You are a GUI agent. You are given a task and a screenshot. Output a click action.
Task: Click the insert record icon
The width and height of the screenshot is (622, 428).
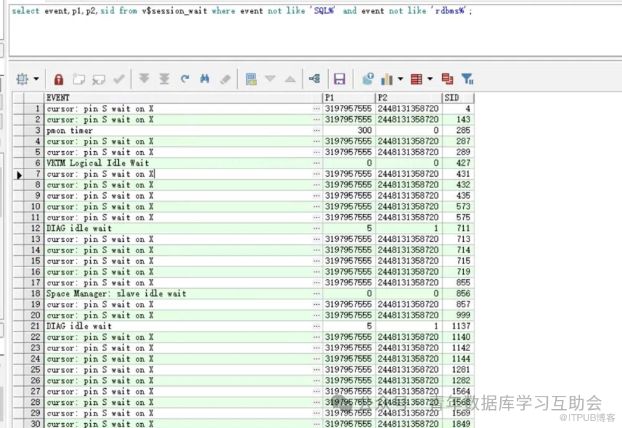coord(78,79)
